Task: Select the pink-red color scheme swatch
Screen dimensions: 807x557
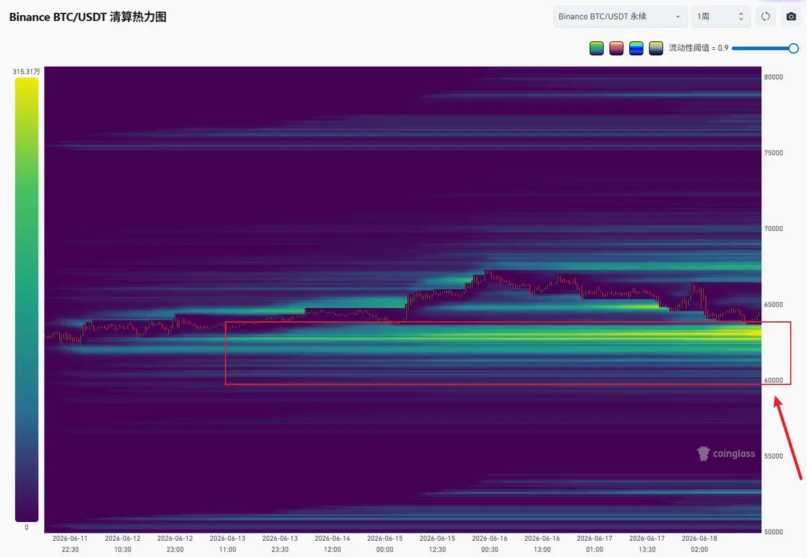Action: click(x=616, y=48)
